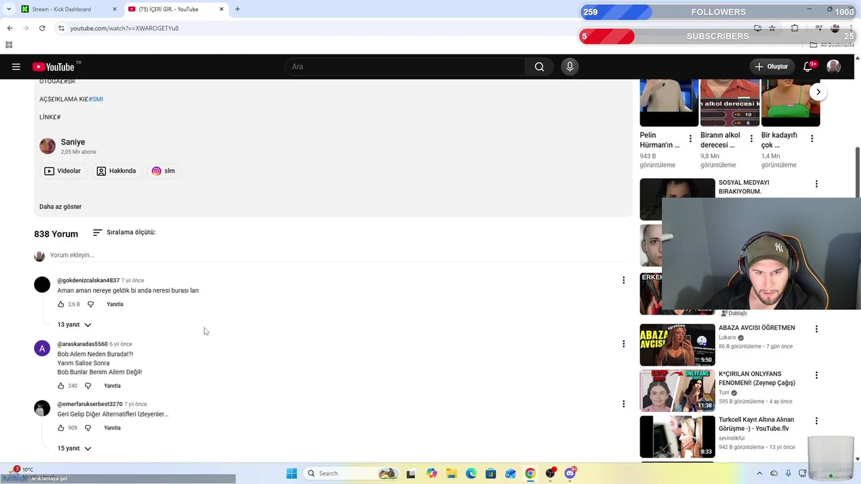861x484 pixels.
Task: Like araskaradas5560's comment
Action: (x=61, y=386)
